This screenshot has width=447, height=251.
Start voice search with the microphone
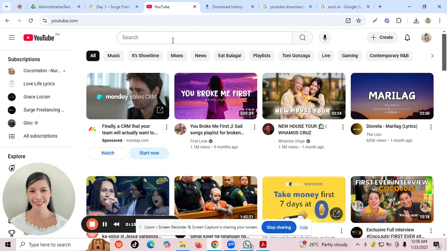(325, 38)
